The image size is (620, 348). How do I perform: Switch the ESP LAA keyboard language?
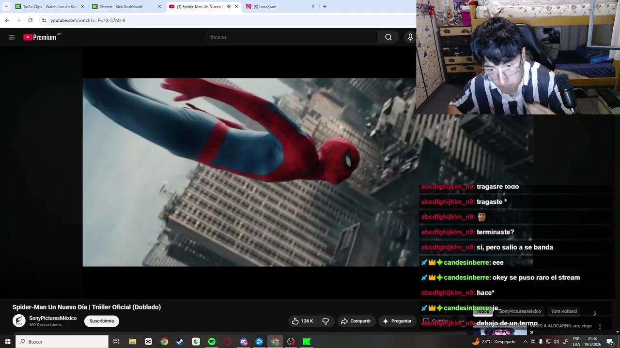coord(576,342)
